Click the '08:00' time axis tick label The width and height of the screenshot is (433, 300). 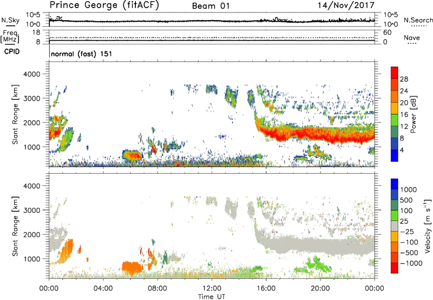point(158,289)
